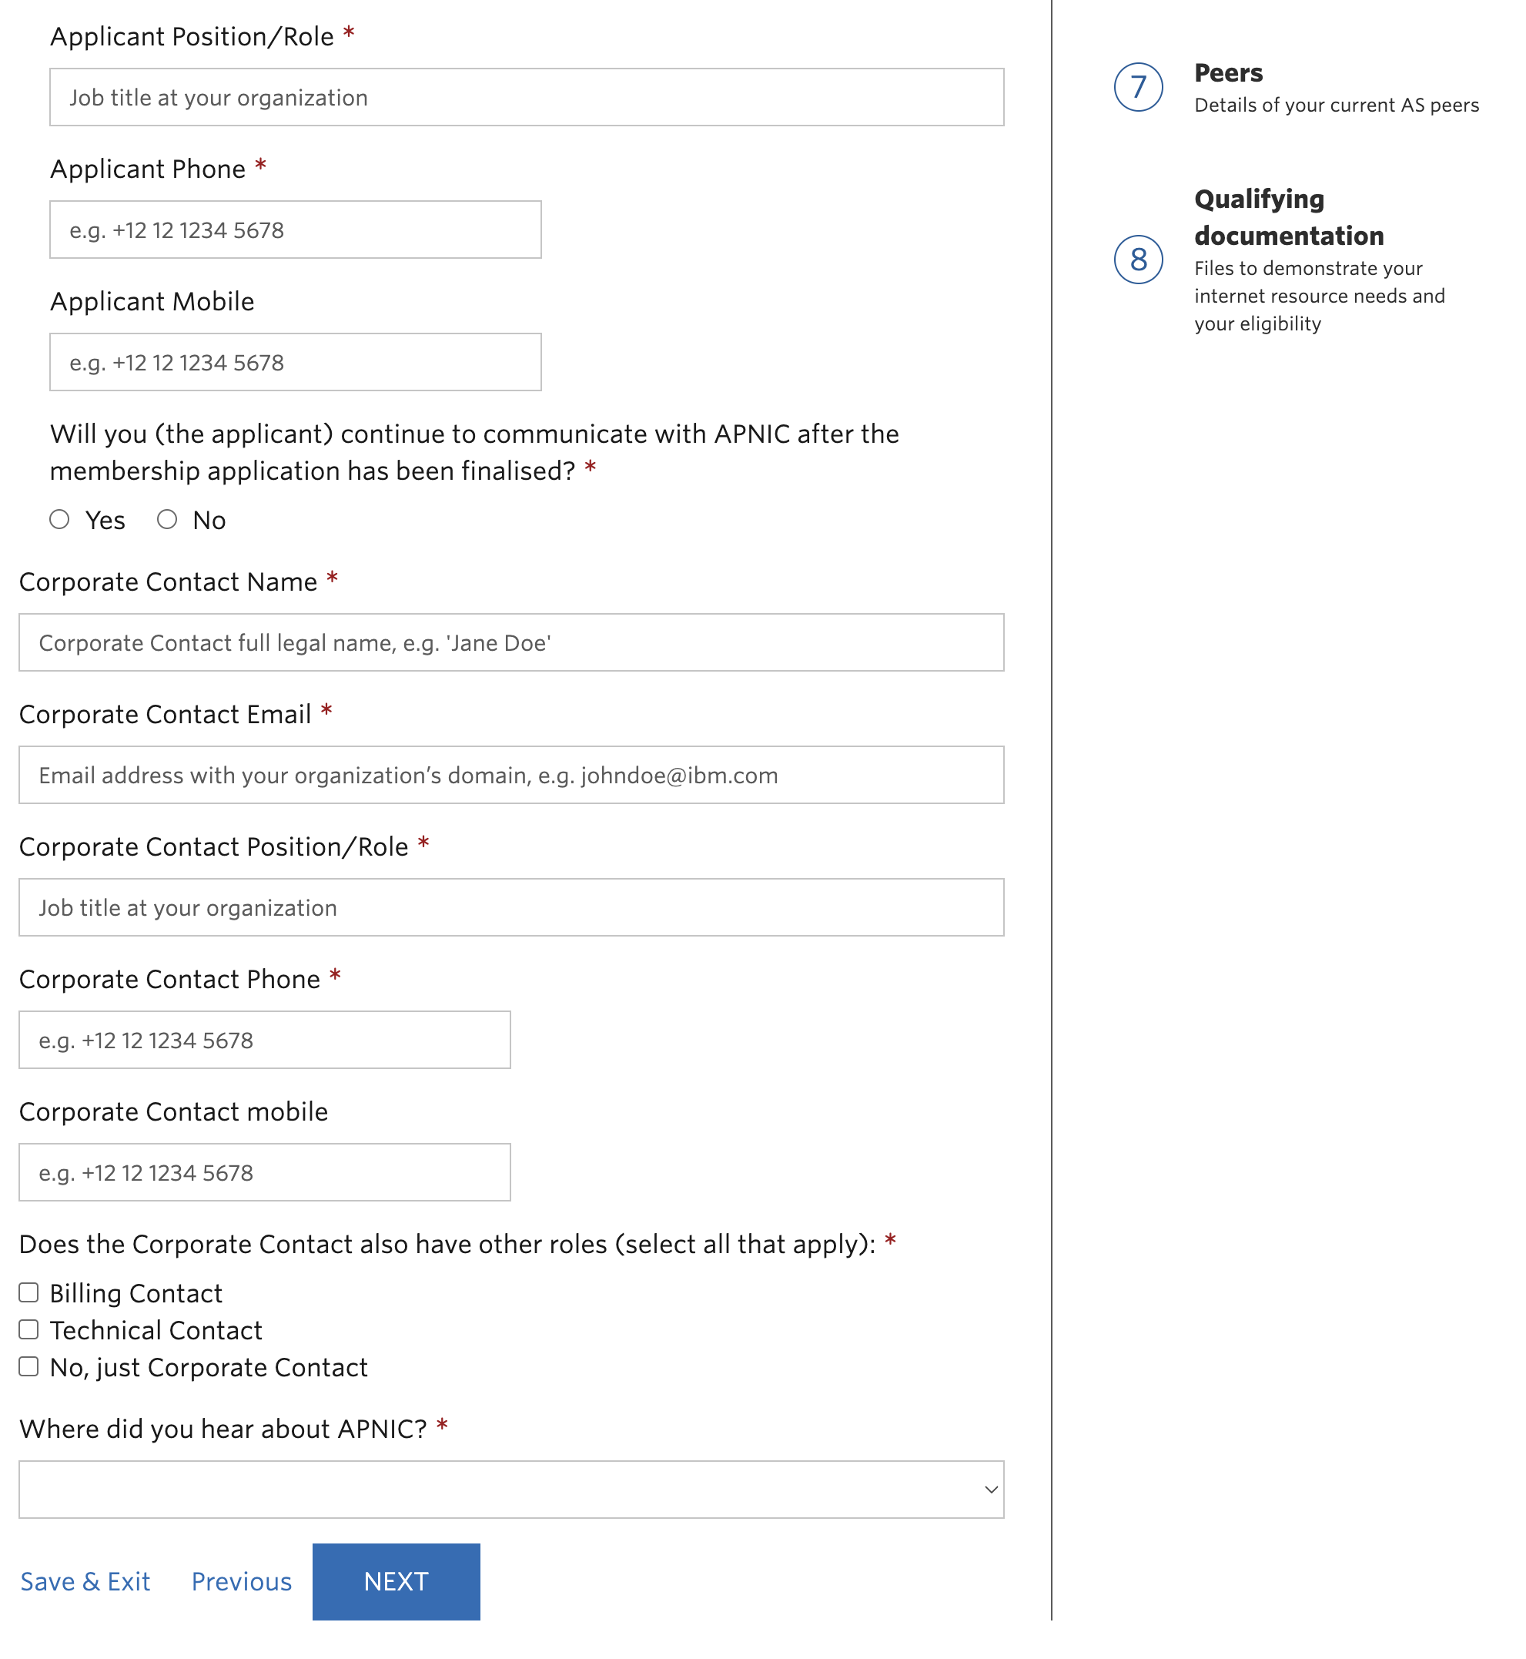Click the Applicant Mobile text box

295,362
